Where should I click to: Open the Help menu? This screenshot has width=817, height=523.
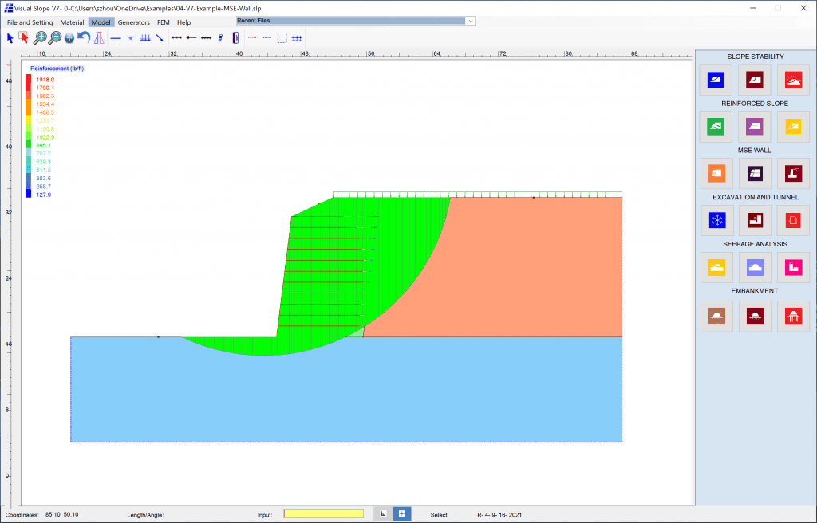(x=184, y=22)
